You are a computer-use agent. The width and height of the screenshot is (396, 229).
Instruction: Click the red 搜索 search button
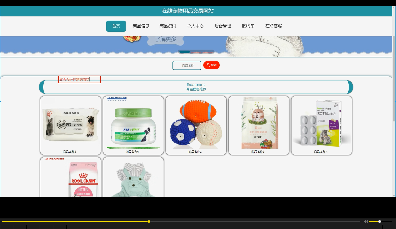[x=212, y=65]
